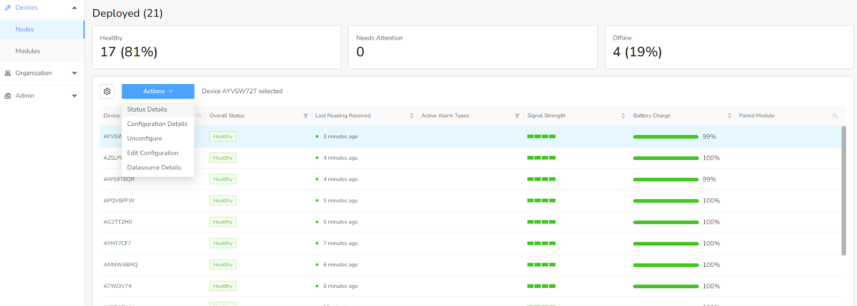Image resolution: width=857 pixels, height=306 pixels.
Task: Click the Active Alarm Types header text
Action: [445, 116]
